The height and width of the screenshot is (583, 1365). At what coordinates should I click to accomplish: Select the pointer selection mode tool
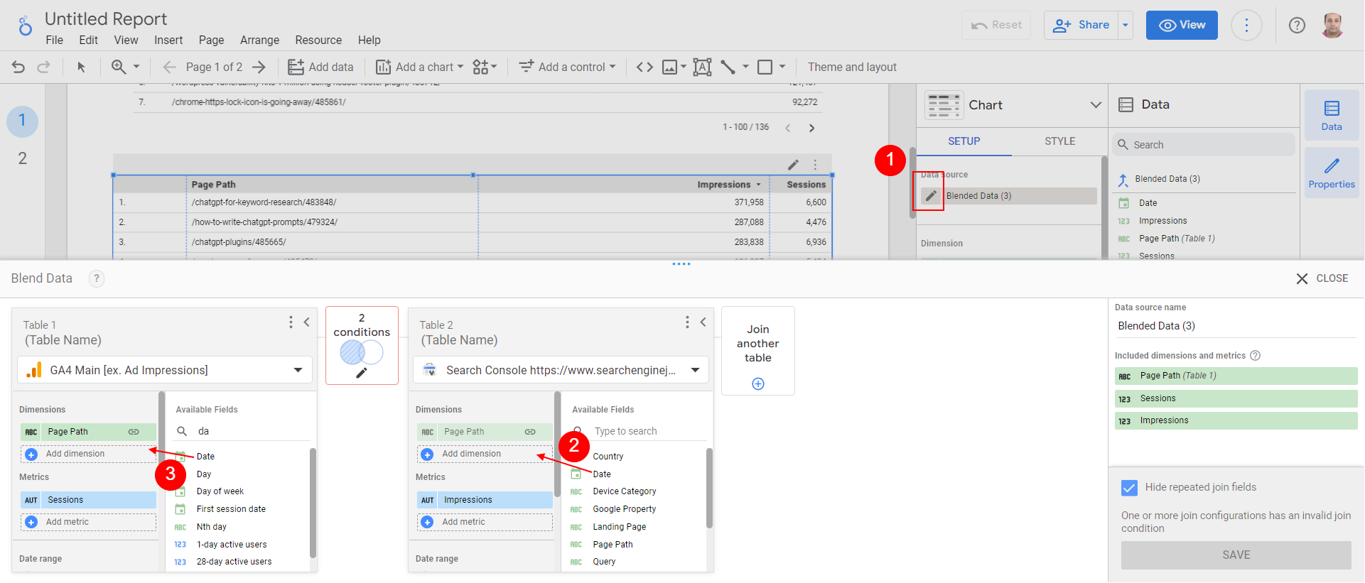pos(81,67)
